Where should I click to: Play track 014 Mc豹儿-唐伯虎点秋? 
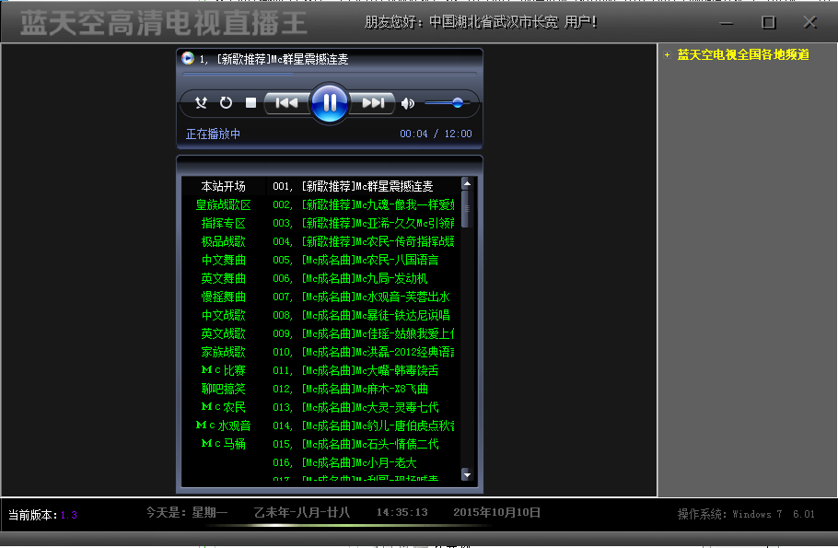(364, 426)
